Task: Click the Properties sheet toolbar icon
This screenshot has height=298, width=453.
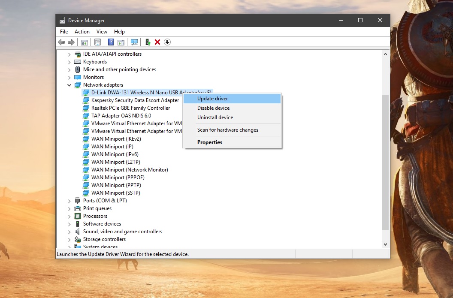Action: pyautogui.click(x=98, y=42)
